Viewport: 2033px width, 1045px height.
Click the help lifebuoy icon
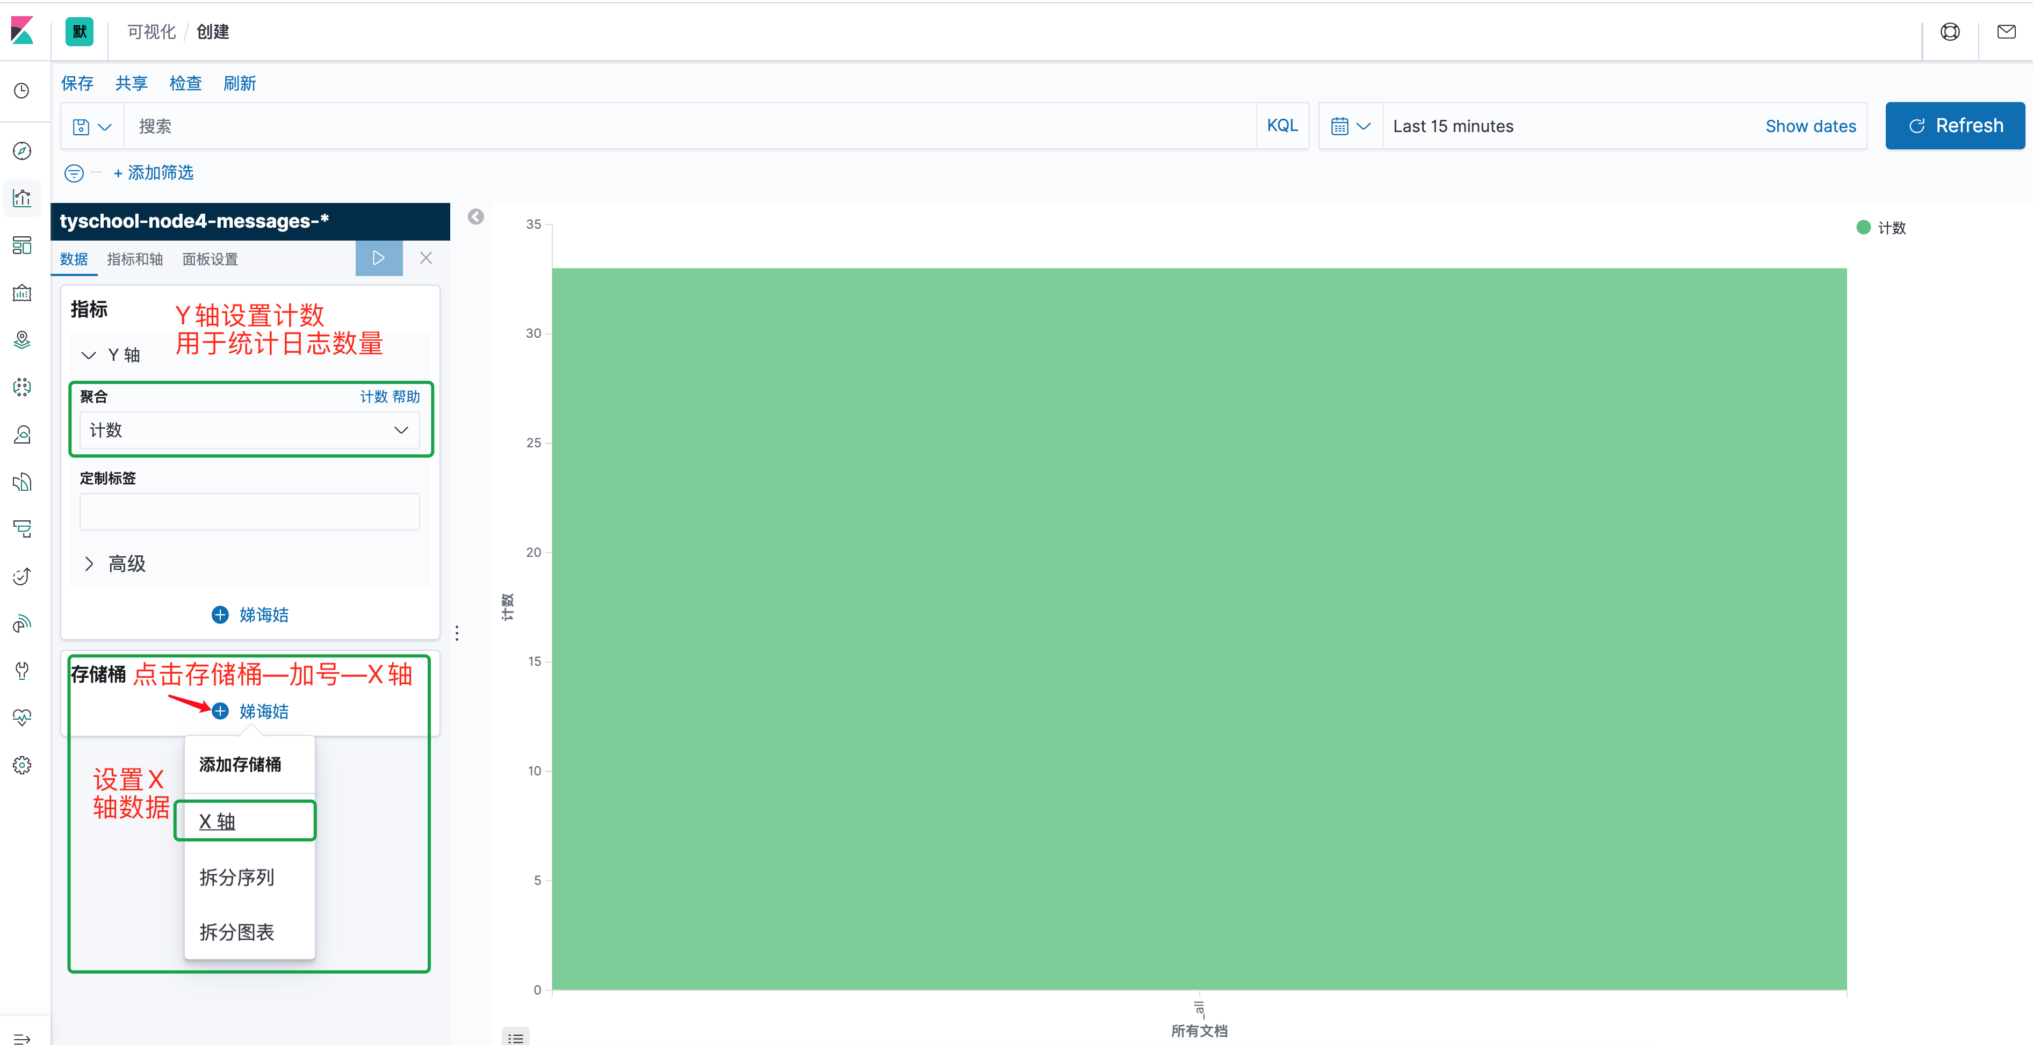(x=1950, y=32)
